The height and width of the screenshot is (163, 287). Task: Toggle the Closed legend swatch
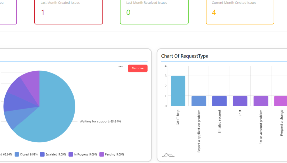[x=17, y=154]
